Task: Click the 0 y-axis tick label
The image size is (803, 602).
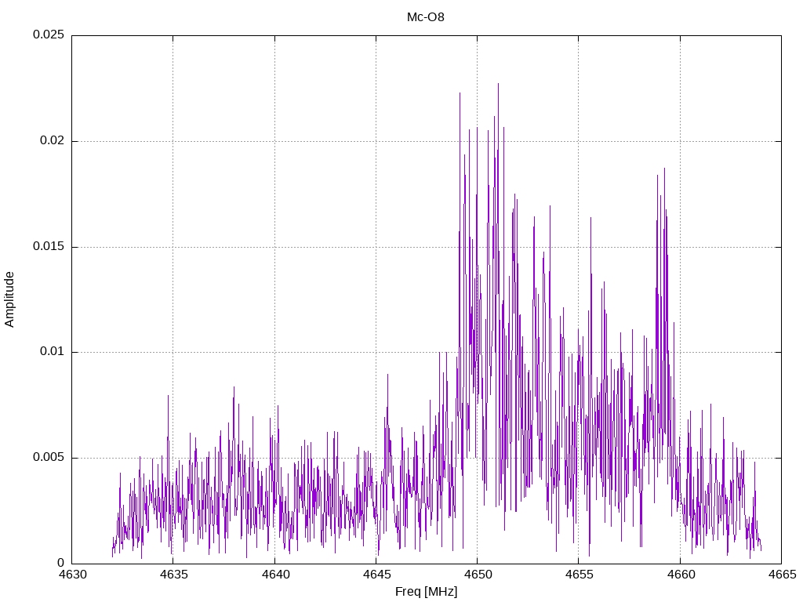Action: 61,563
